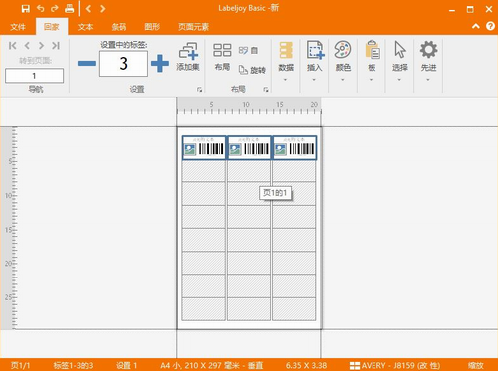Undo the last action
The width and height of the screenshot is (498, 371).
[40, 8]
